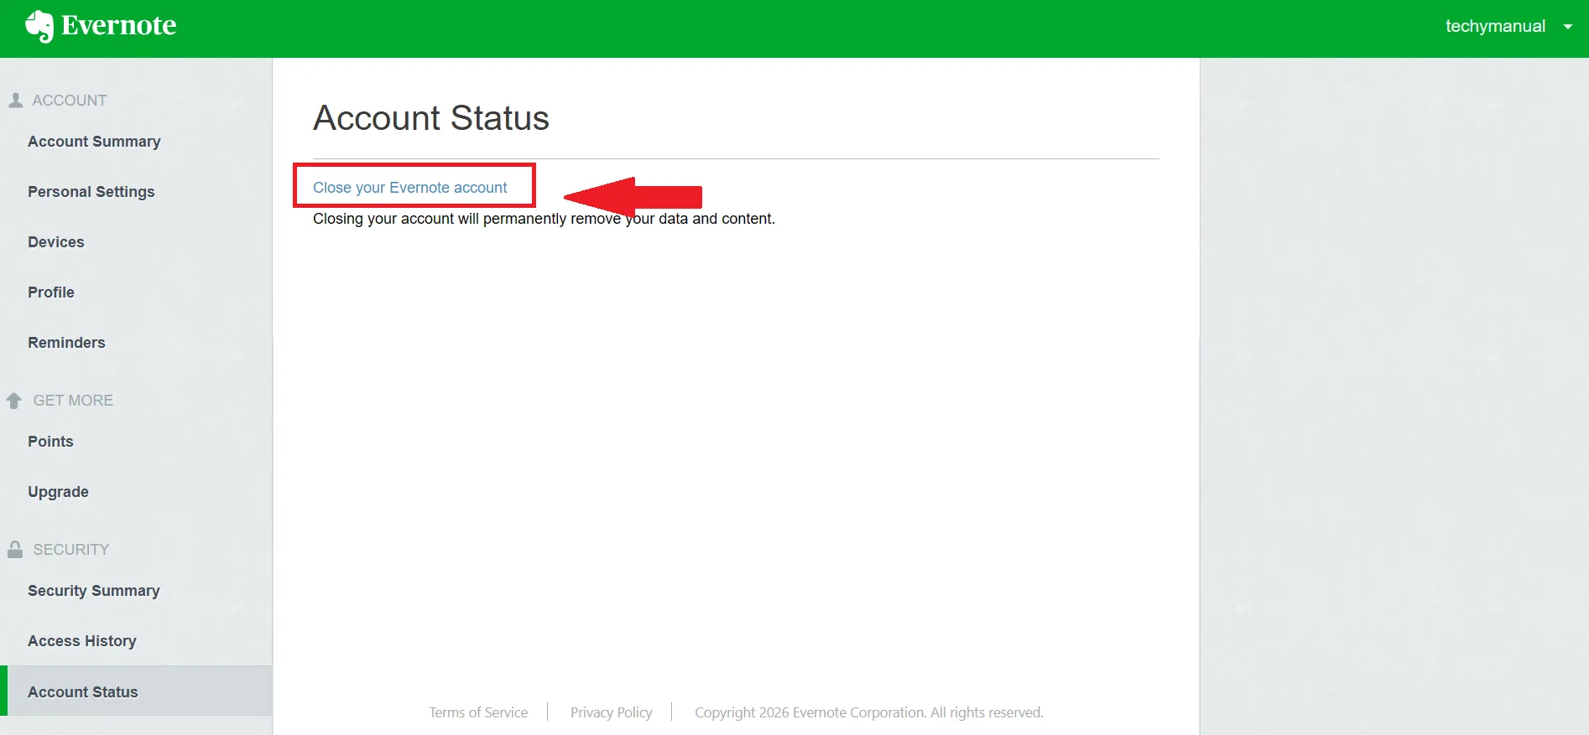Click the permanent removal warning text
Image resolution: width=1589 pixels, height=735 pixels.
click(x=544, y=219)
